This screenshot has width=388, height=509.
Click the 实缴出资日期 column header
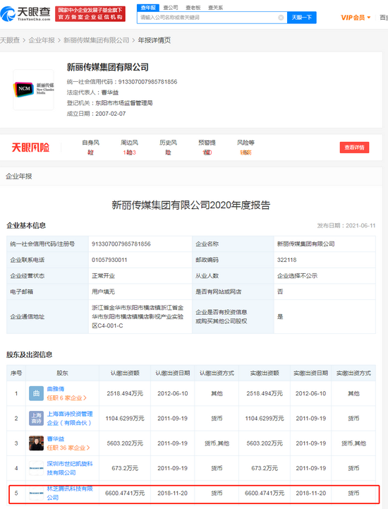point(311,373)
